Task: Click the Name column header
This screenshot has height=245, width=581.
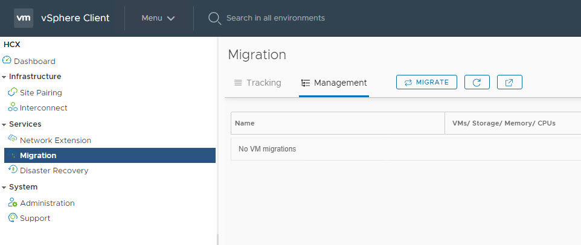Action: point(245,123)
